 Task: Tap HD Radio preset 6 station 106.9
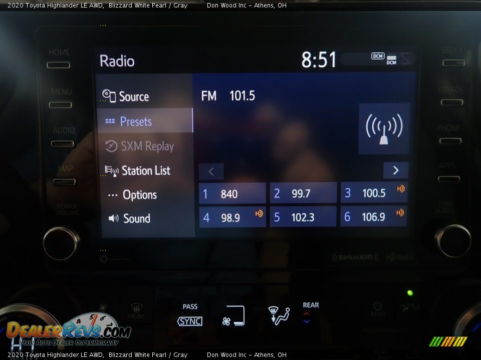tap(373, 216)
